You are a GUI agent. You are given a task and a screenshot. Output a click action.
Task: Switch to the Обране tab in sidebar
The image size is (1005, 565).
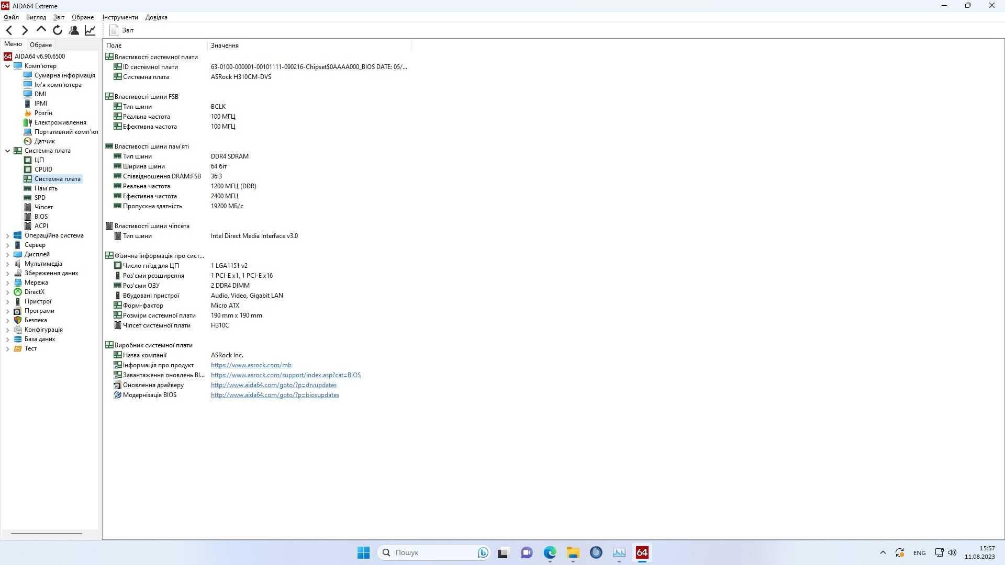pos(41,45)
